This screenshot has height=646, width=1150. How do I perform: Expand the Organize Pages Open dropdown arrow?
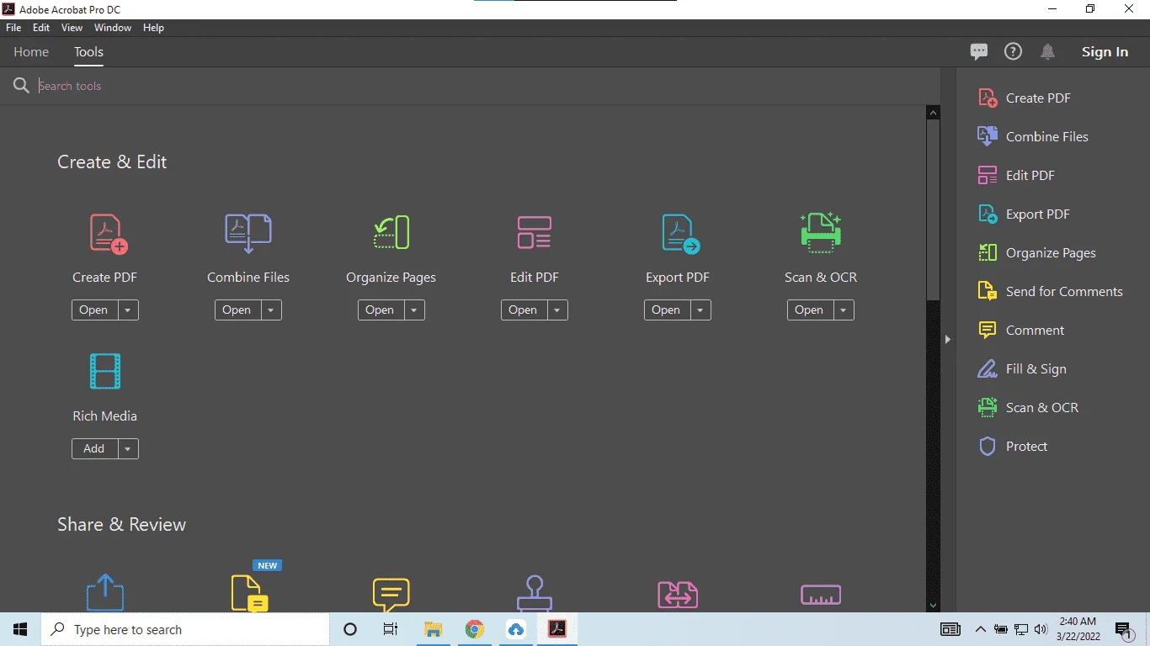[414, 310]
